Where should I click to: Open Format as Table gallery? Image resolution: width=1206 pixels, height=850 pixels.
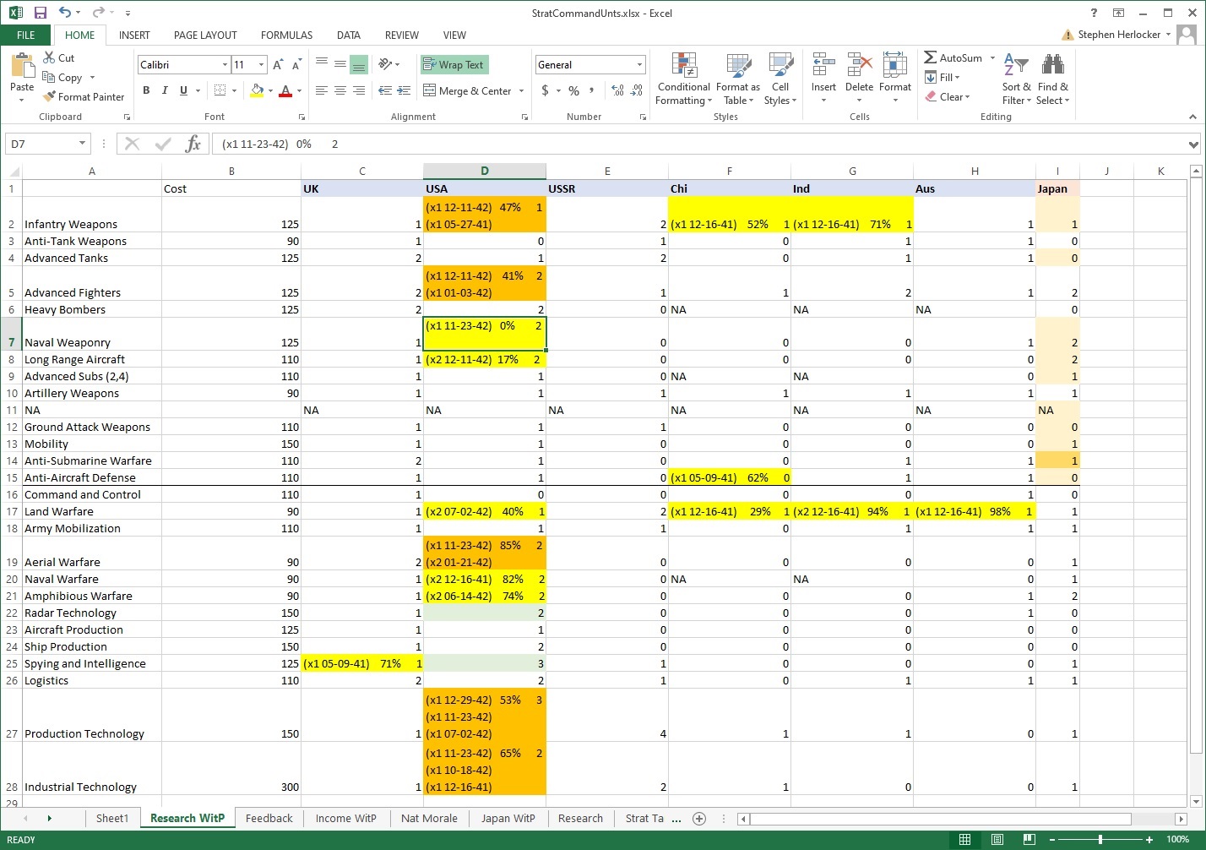point(738,79)
